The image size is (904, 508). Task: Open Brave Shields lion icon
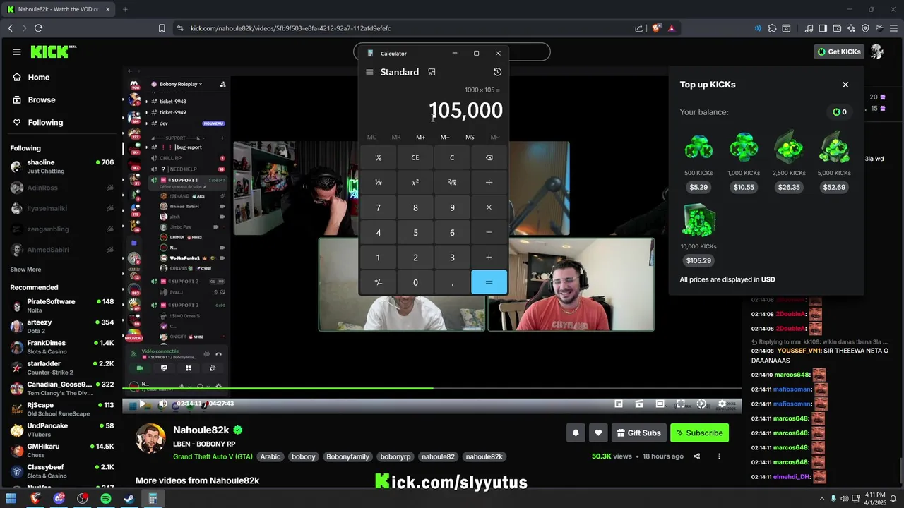pos(656,28)
